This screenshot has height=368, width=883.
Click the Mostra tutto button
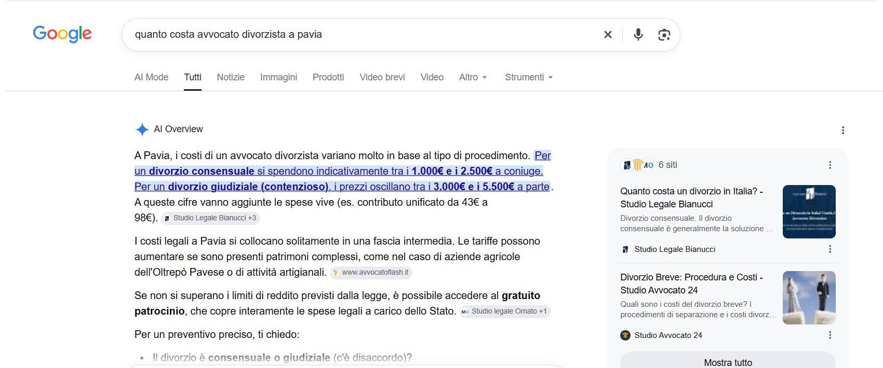click(x=728, y=362)
